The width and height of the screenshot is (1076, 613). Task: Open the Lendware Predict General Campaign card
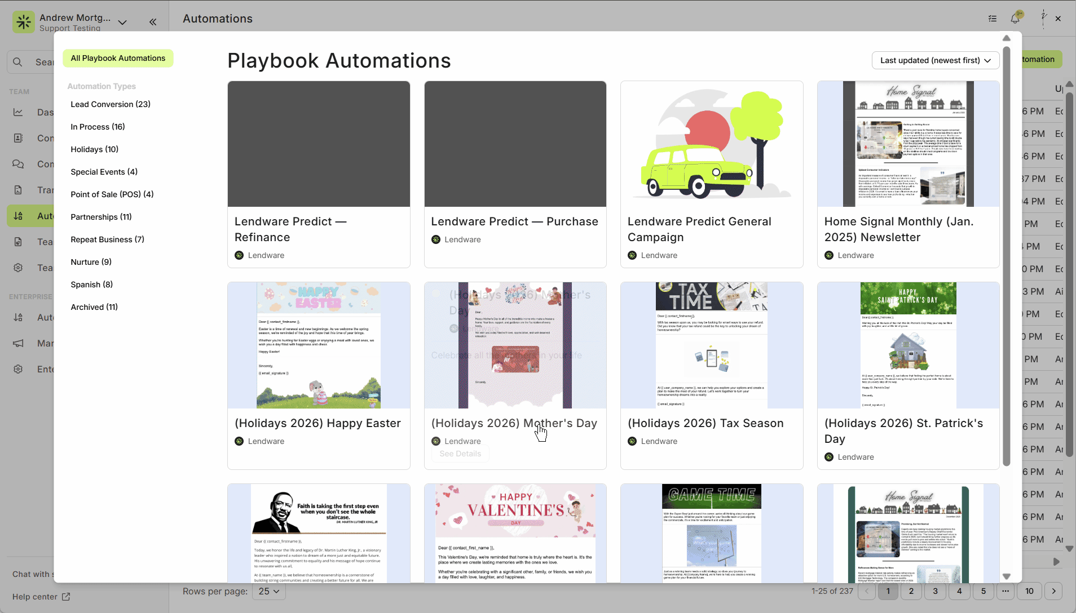click(x=711, y=174)
